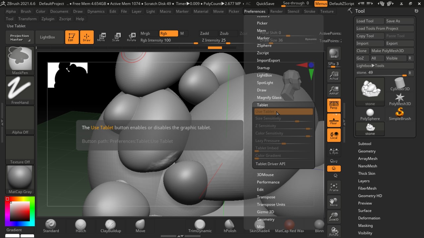Click the Rotate view icon

[334, 231]
